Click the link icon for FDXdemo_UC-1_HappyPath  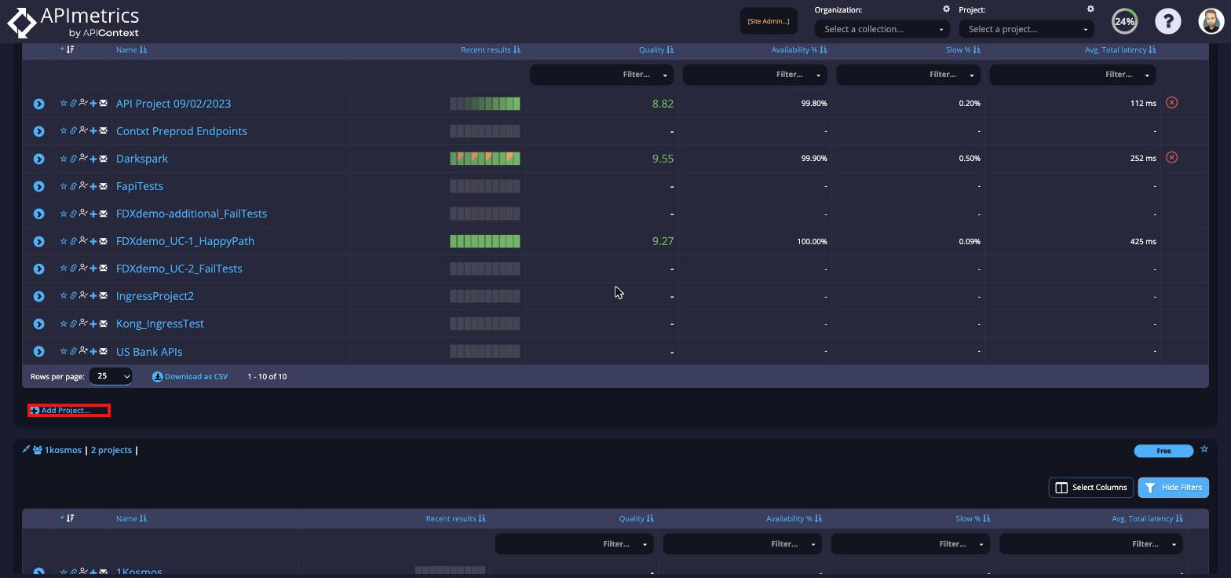pos(73,241)
